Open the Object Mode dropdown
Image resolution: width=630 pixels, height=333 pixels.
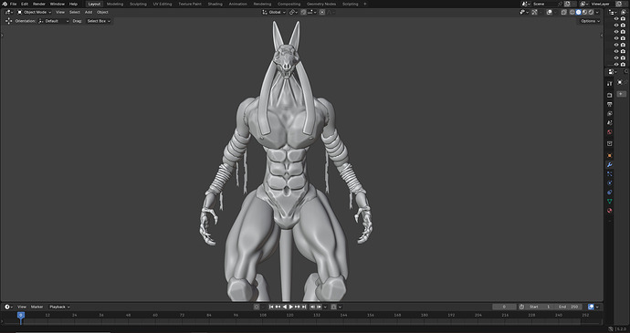35,12
